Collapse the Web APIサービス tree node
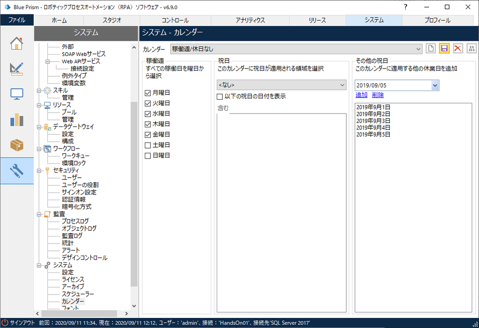 click(47, 62)
